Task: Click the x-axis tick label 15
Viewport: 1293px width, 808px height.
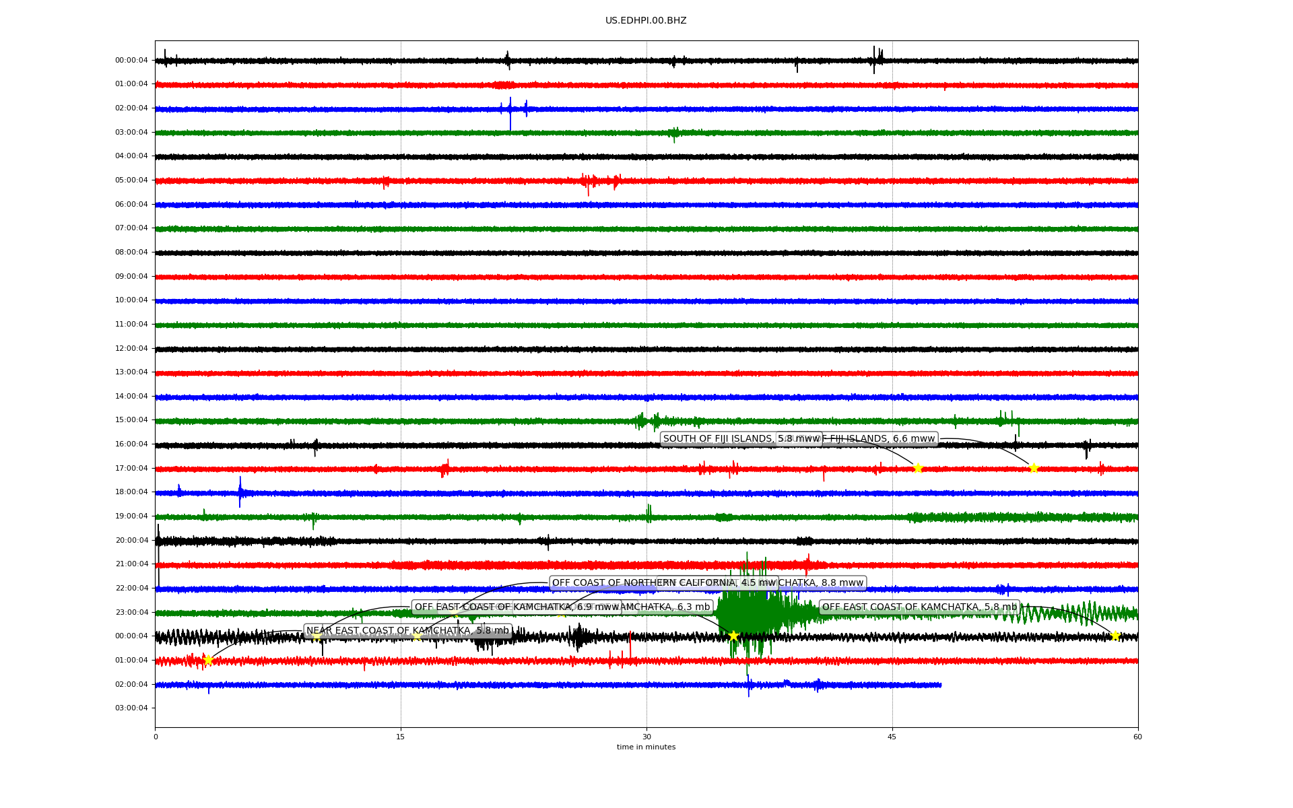Action: (x=401, y=737)
